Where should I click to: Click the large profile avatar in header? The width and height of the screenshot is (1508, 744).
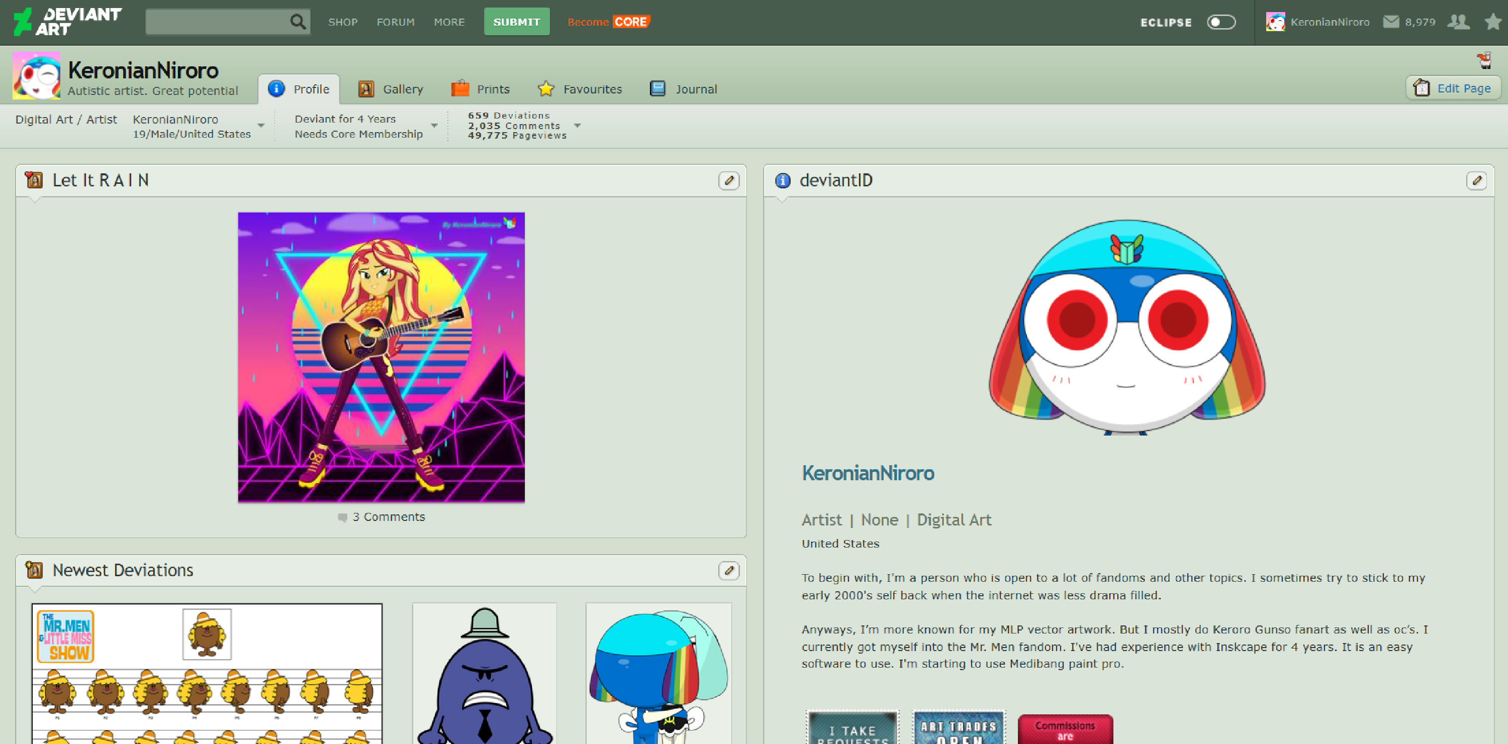point(36,75)
